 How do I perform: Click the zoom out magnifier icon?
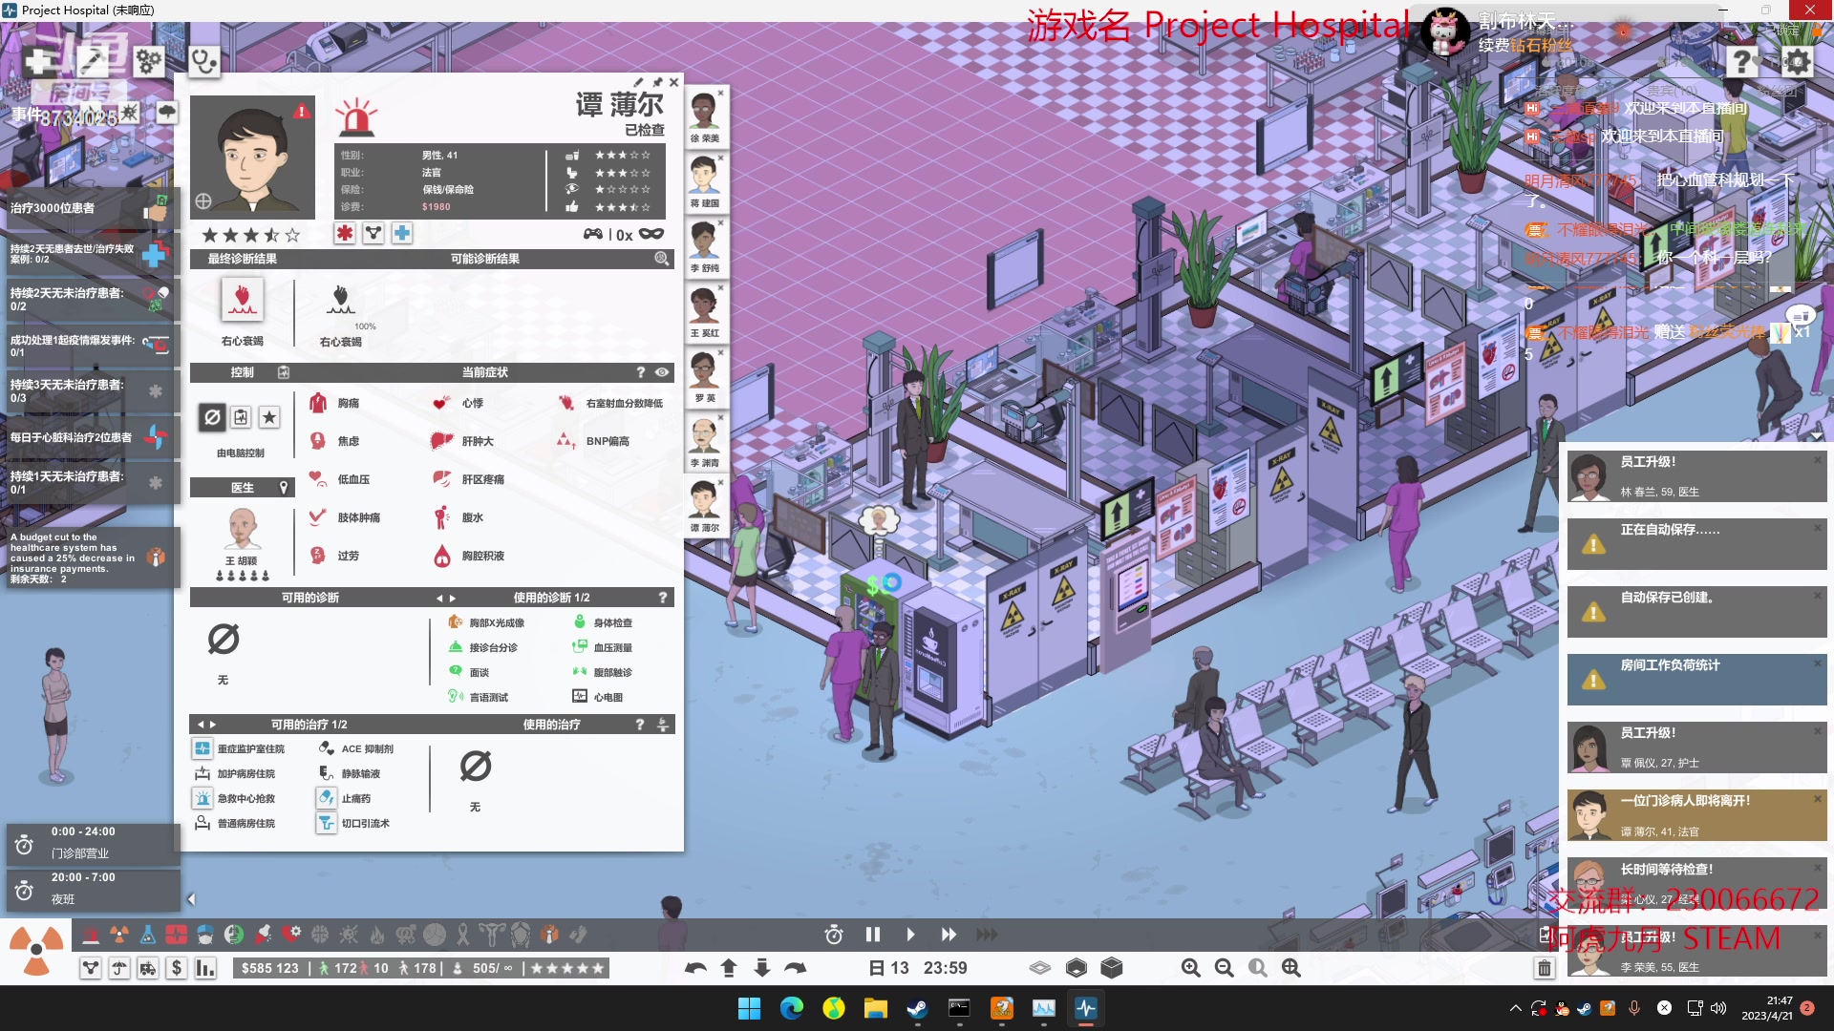[x=1225, y=968]
